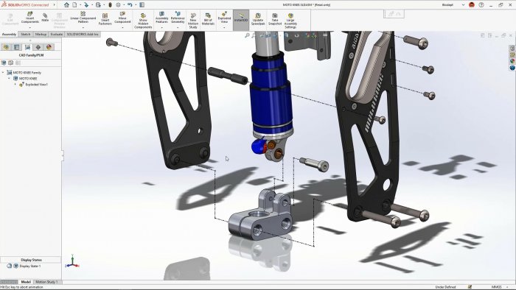Click Show Hidden Components

tap(143, 21)
